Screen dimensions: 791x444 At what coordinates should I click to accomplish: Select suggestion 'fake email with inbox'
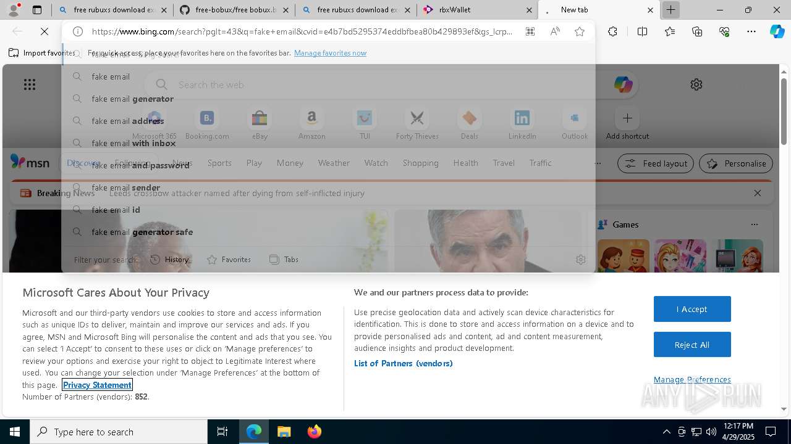[x=328, y=143]
